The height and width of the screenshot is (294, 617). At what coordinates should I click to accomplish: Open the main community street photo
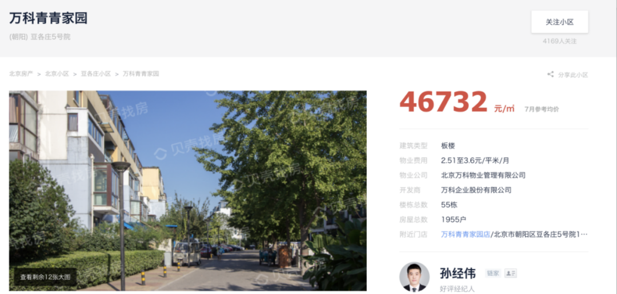pos(188,191)
